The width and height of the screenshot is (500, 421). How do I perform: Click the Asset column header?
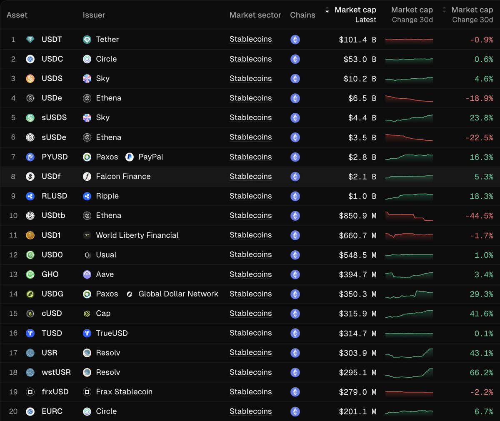coord(17,15)
